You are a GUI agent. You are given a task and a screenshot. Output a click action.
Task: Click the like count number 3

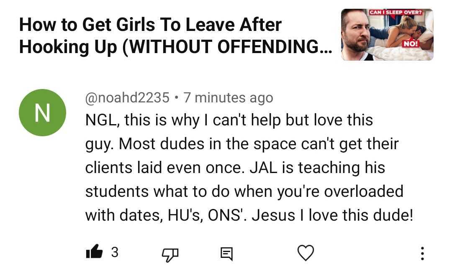pos(115,252)
